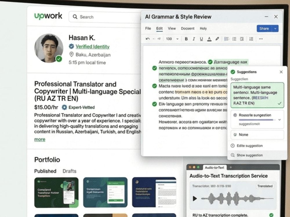Click the Upwork search magnifier icon
The image size is (290, 217).
click(75, 17)
